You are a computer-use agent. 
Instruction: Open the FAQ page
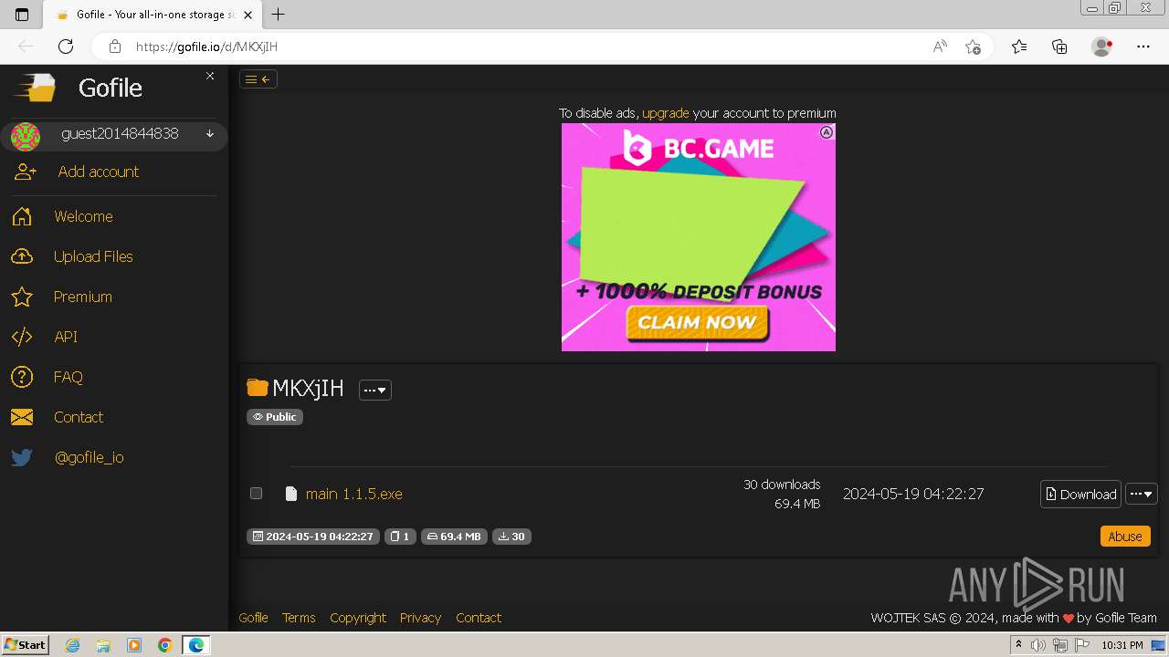click(x=68, y=377)
